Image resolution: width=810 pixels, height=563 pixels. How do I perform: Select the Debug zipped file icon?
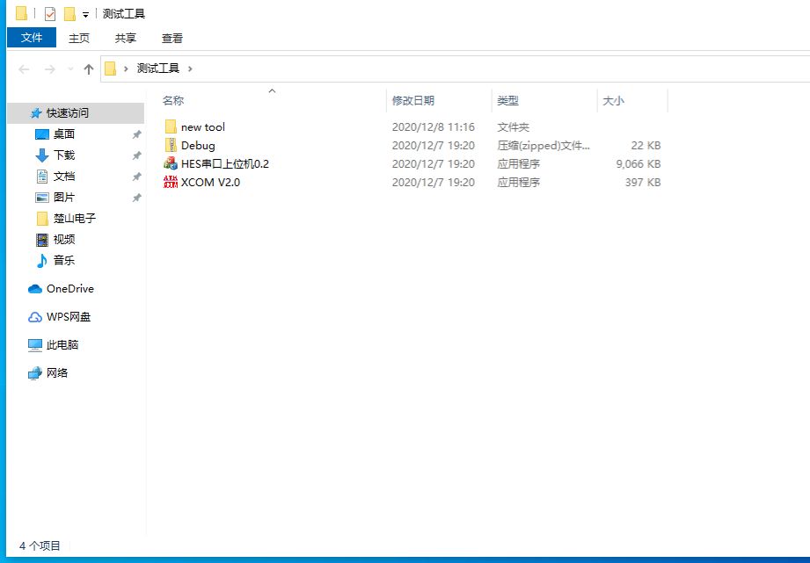(171, 146)
